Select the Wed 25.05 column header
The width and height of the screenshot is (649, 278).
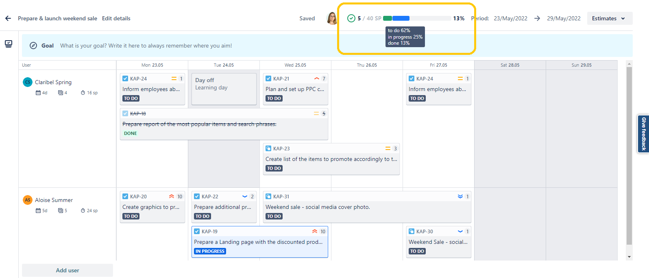click(x=295, y=65)
